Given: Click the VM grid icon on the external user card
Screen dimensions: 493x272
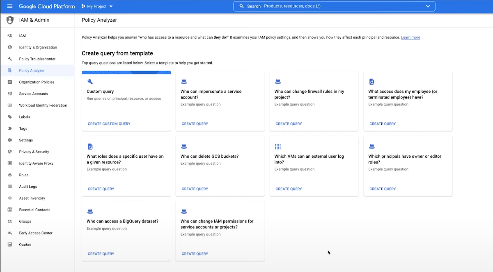Looking at the screenshot, I should tap(278, 146).
